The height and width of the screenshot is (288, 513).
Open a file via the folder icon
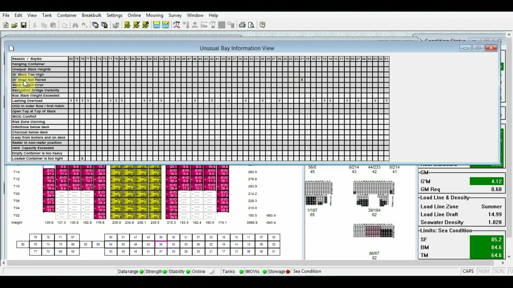click(14, 25)
